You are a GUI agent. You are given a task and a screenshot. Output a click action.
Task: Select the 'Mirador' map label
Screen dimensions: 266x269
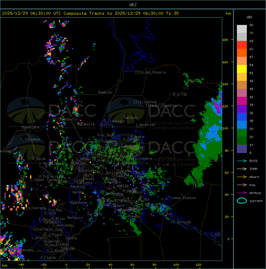(135, 216)
